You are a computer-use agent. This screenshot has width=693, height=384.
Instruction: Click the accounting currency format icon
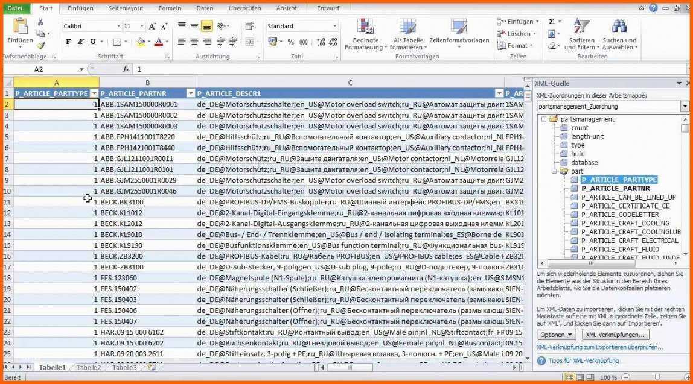[x=272, y=42]
